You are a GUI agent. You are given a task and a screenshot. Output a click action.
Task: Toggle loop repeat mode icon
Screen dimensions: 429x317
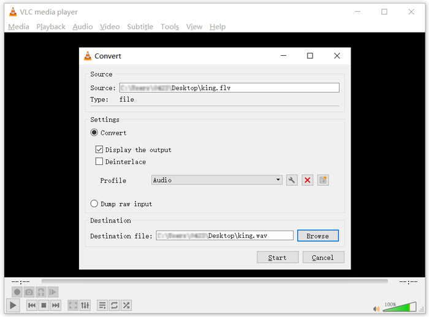pyautogui.click(x=115, y=305)
